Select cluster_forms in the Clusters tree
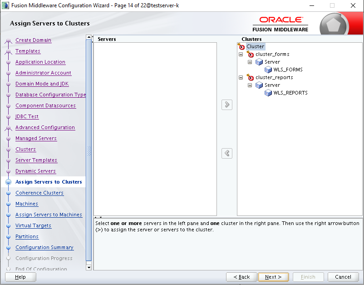The width and height of the screenshot is (364, 285). (x=272, y=54)
